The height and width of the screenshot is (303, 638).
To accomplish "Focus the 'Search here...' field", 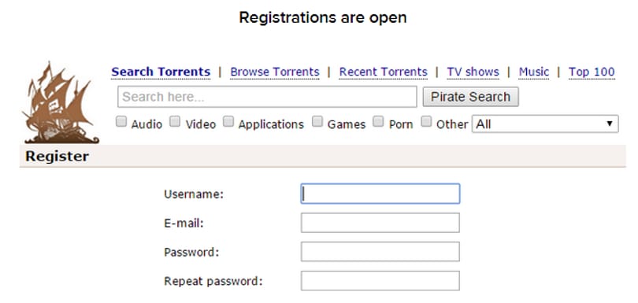I will [267, 97].
